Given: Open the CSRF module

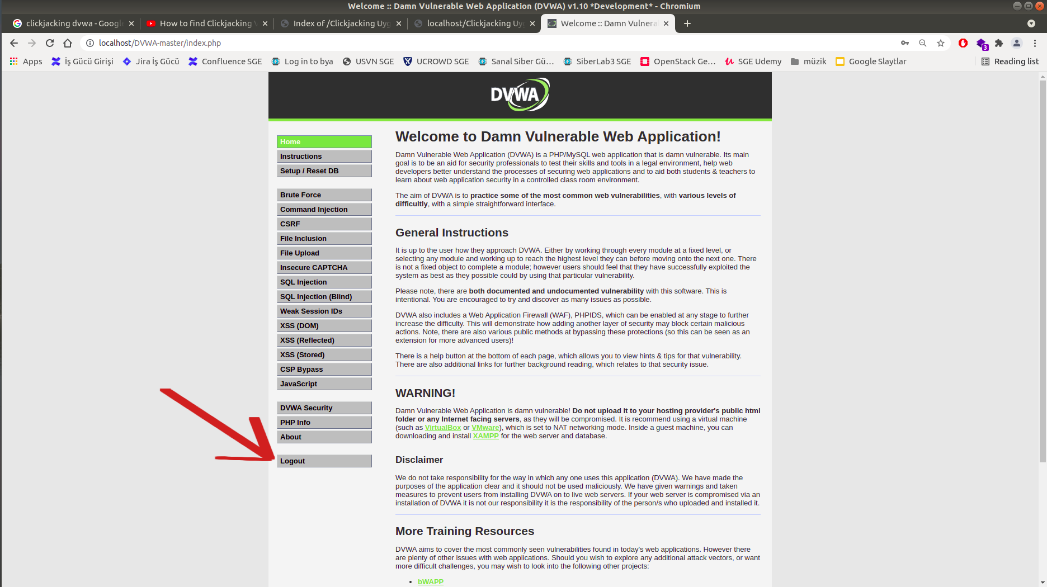Looking at the screenshot, I should click(x=324, y=224).
